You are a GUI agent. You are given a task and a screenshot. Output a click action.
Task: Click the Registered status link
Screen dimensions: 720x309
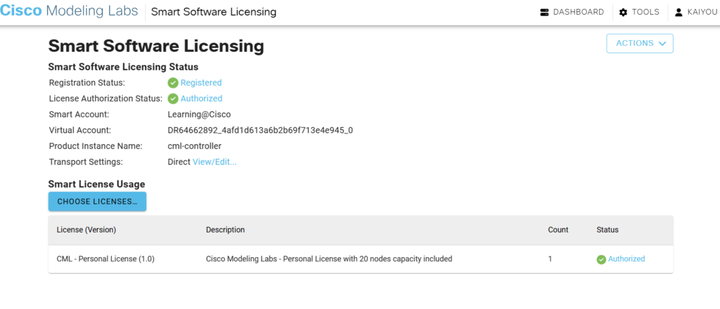[x=201, y=83]
